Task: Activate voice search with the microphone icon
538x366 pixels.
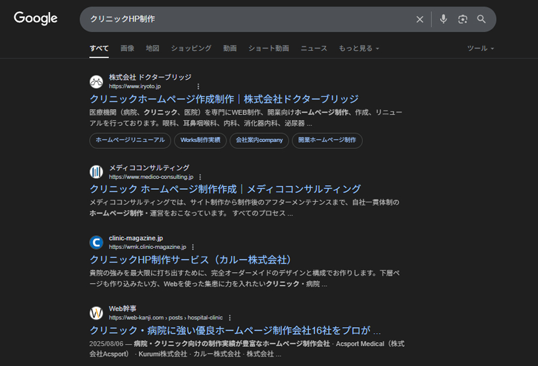Action: point(443,19)
